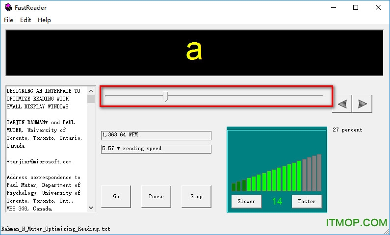Viewport: 390px width, 235px height.
Task: Click the FastReader app icon in title bar
Action: tap(8, 7)
